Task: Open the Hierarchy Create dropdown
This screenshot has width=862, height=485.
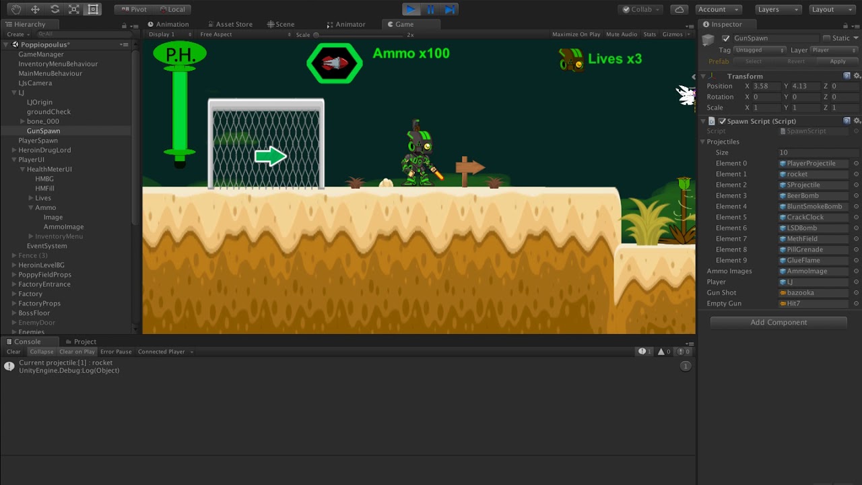Action: pyautogui.click(x=17, y=34)
